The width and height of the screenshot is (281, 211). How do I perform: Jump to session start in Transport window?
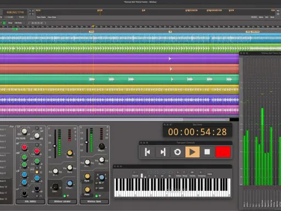click(x=147, y=152)
